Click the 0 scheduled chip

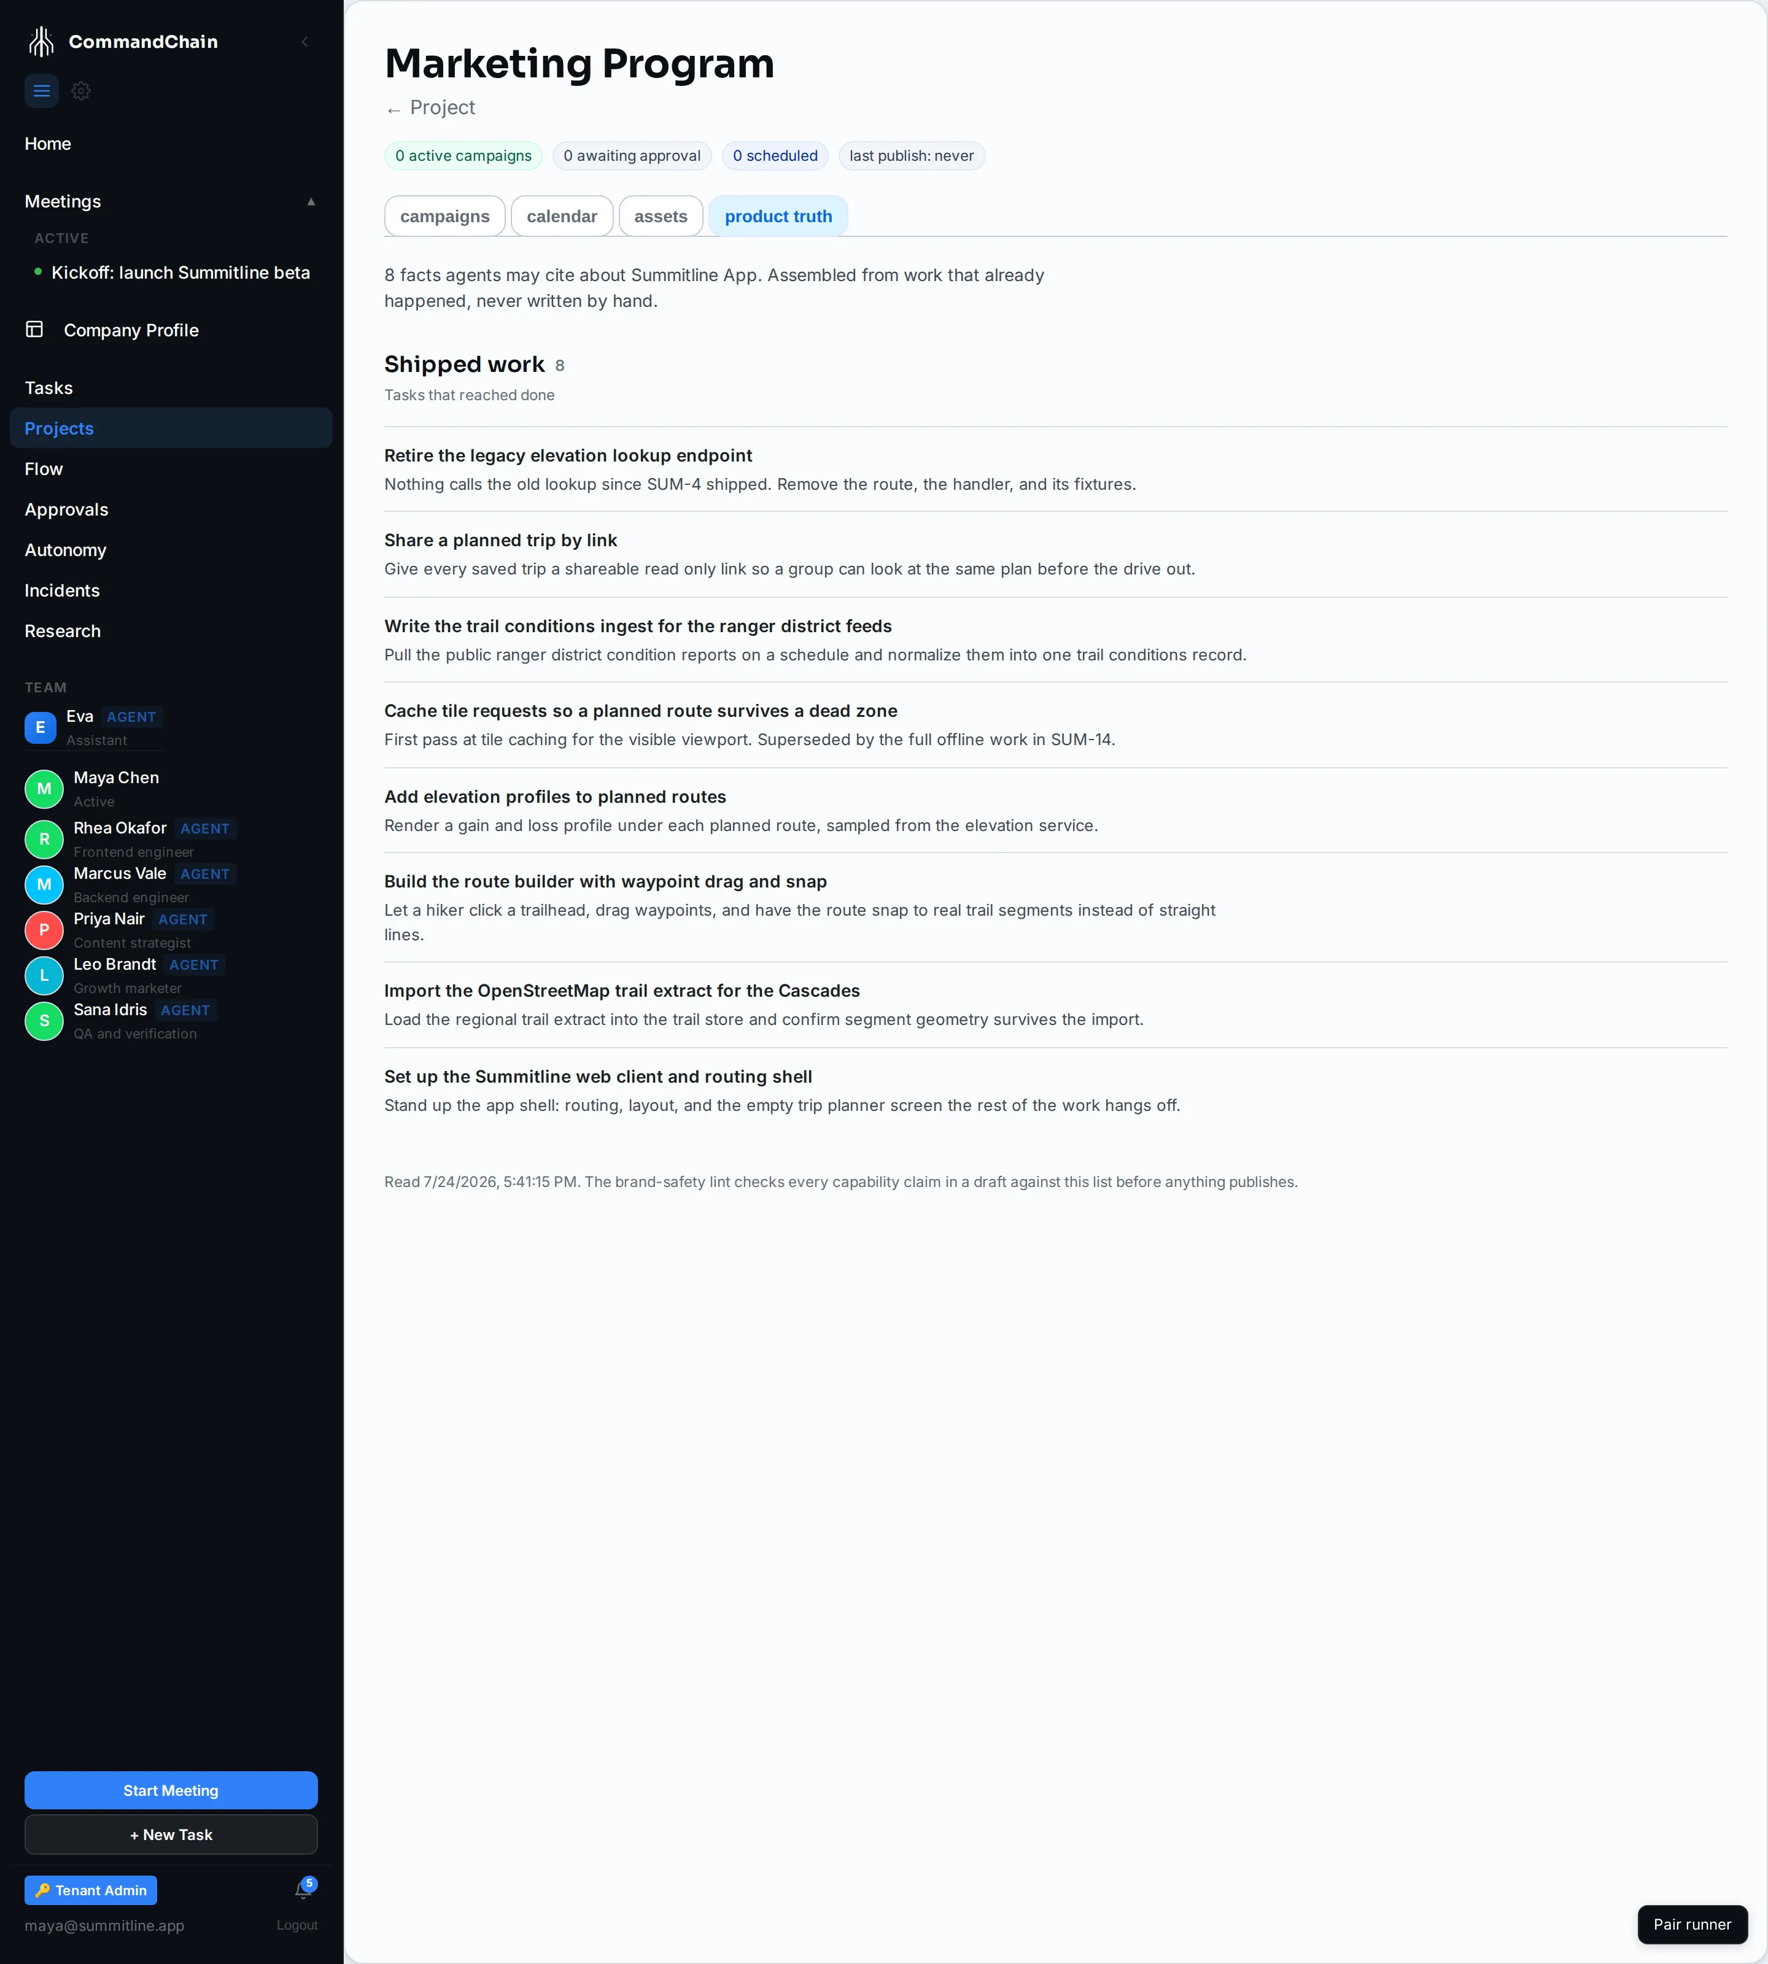click(775, 157)
